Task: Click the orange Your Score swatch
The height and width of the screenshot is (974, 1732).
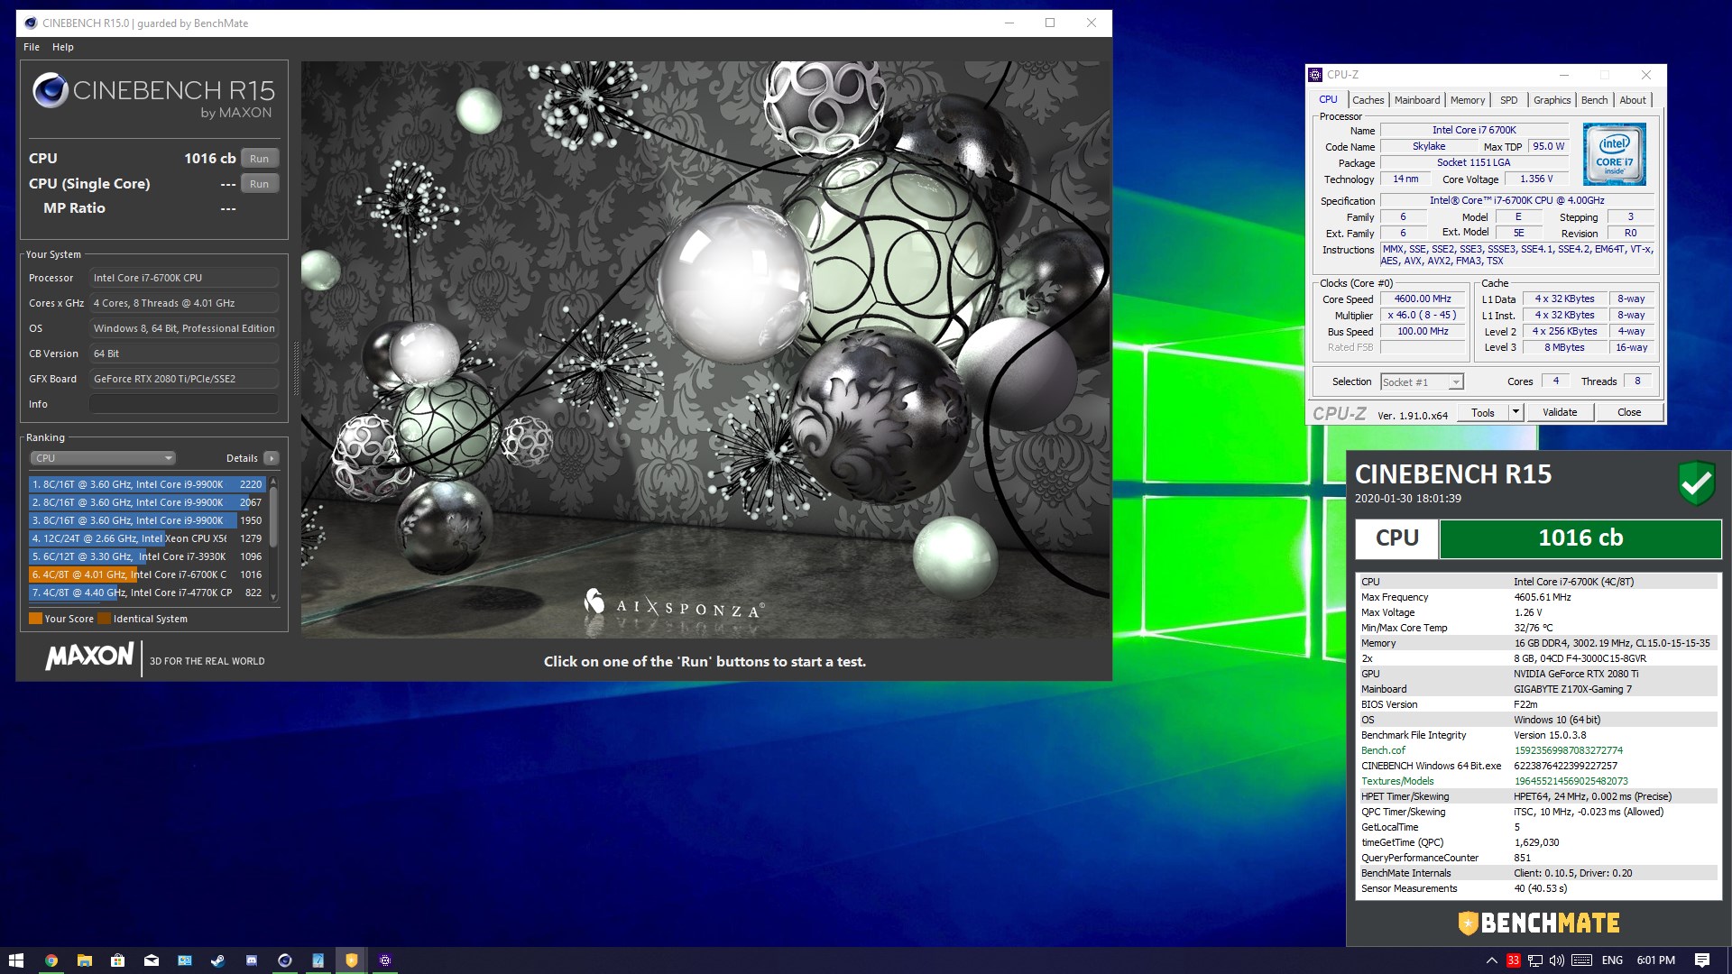Action: pos(36,619)
